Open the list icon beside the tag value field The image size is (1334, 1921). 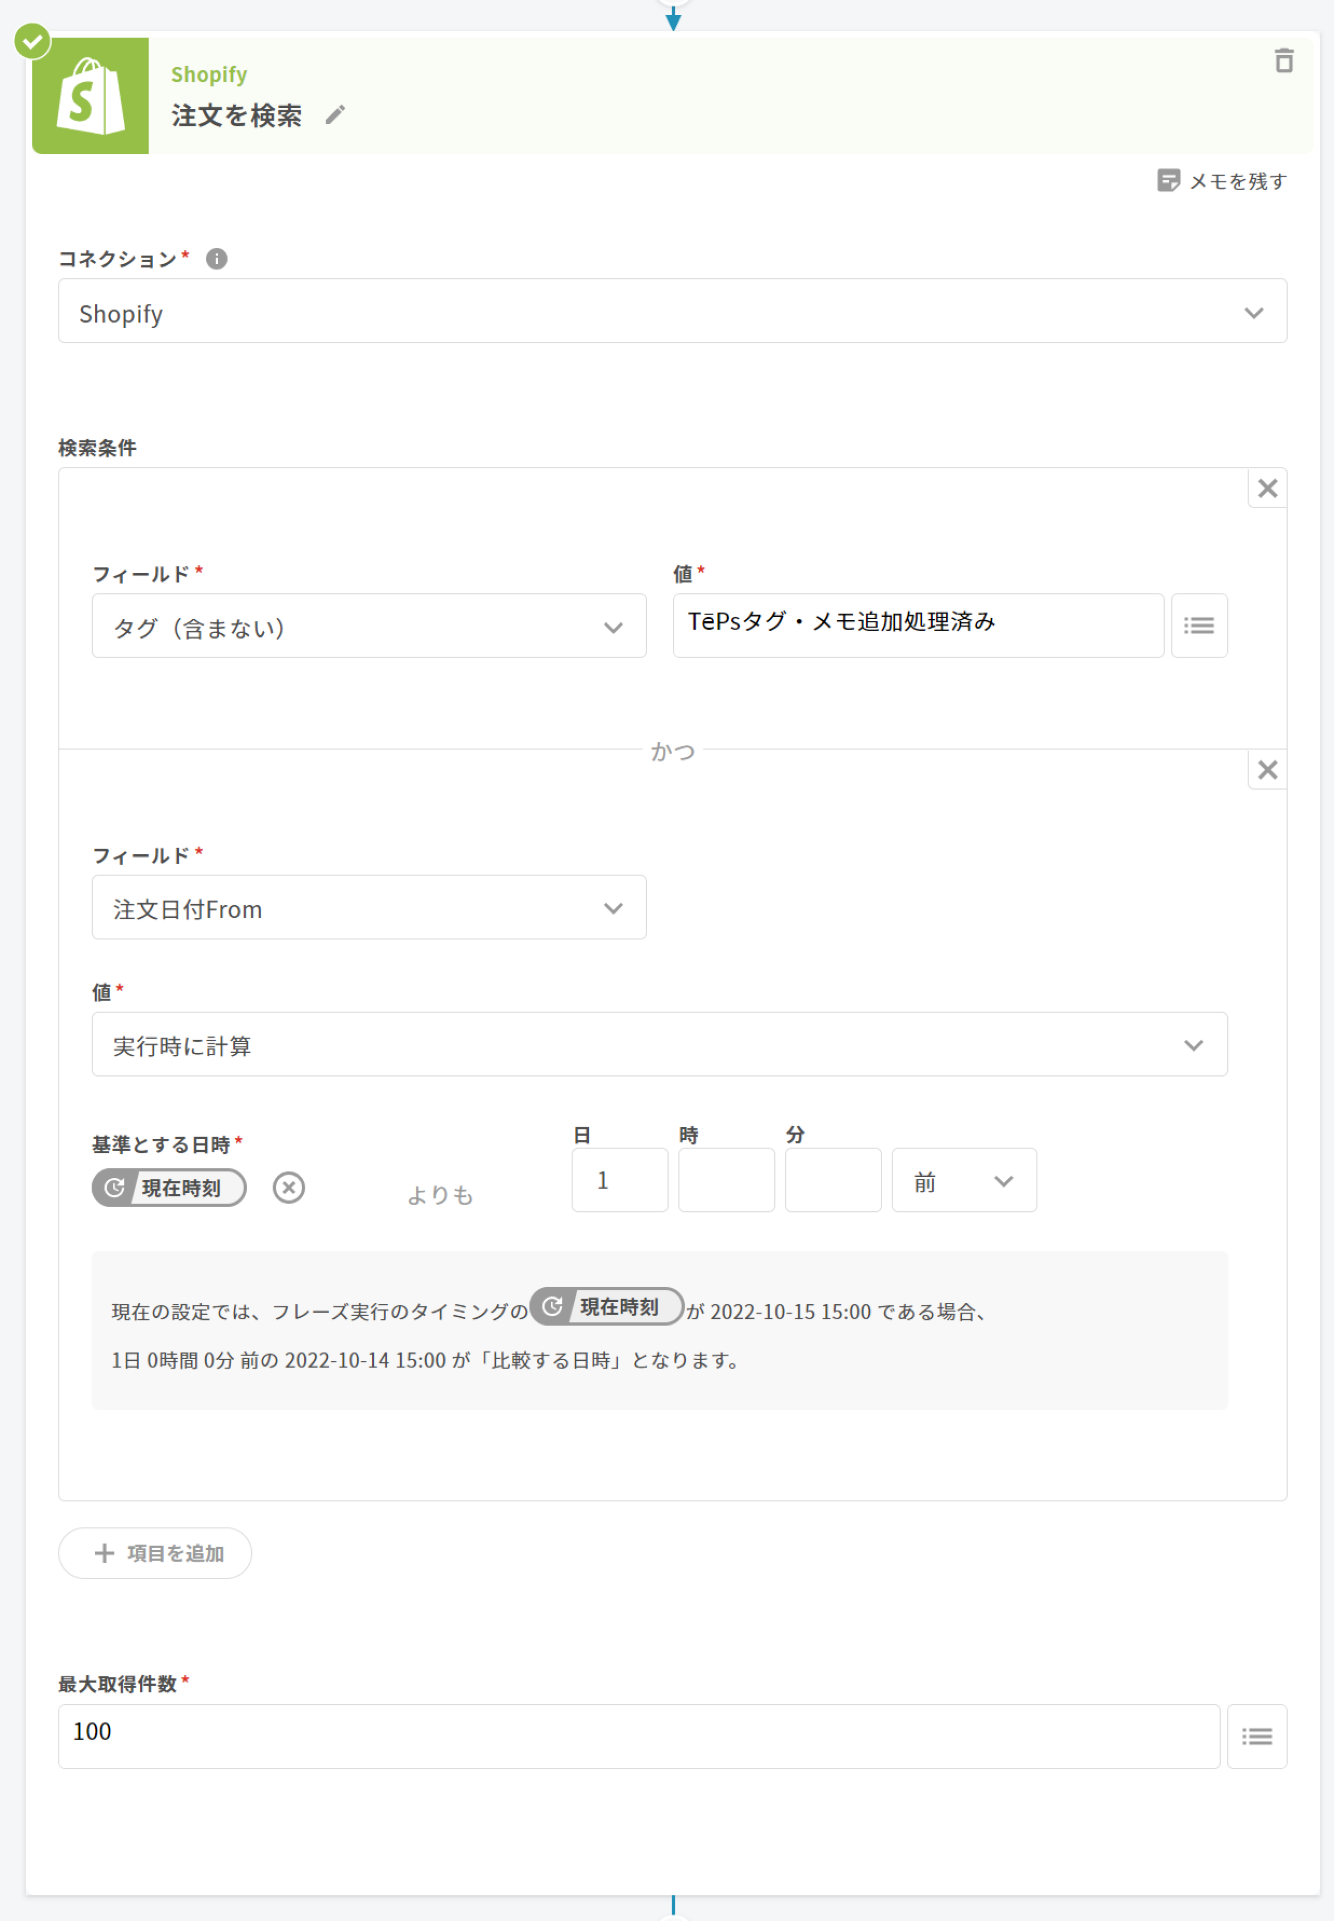(x=1199, y=626)
